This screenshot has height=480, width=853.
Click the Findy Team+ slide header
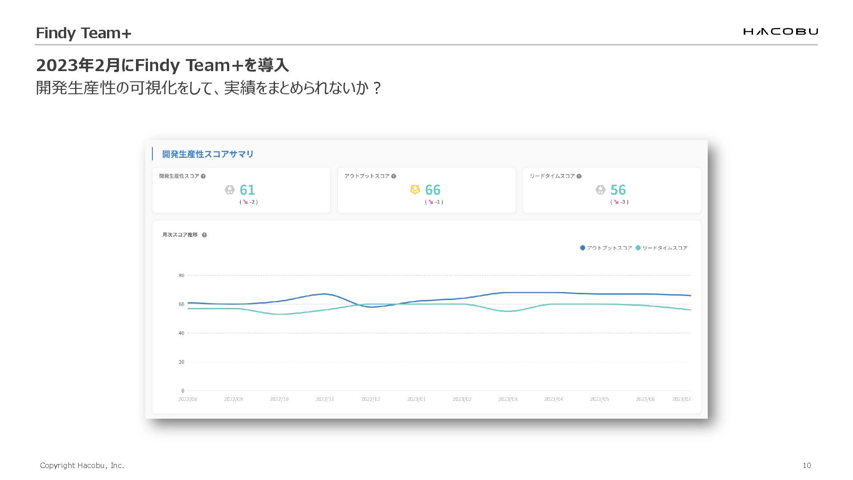pyautogui.click(x=84, y=33)
